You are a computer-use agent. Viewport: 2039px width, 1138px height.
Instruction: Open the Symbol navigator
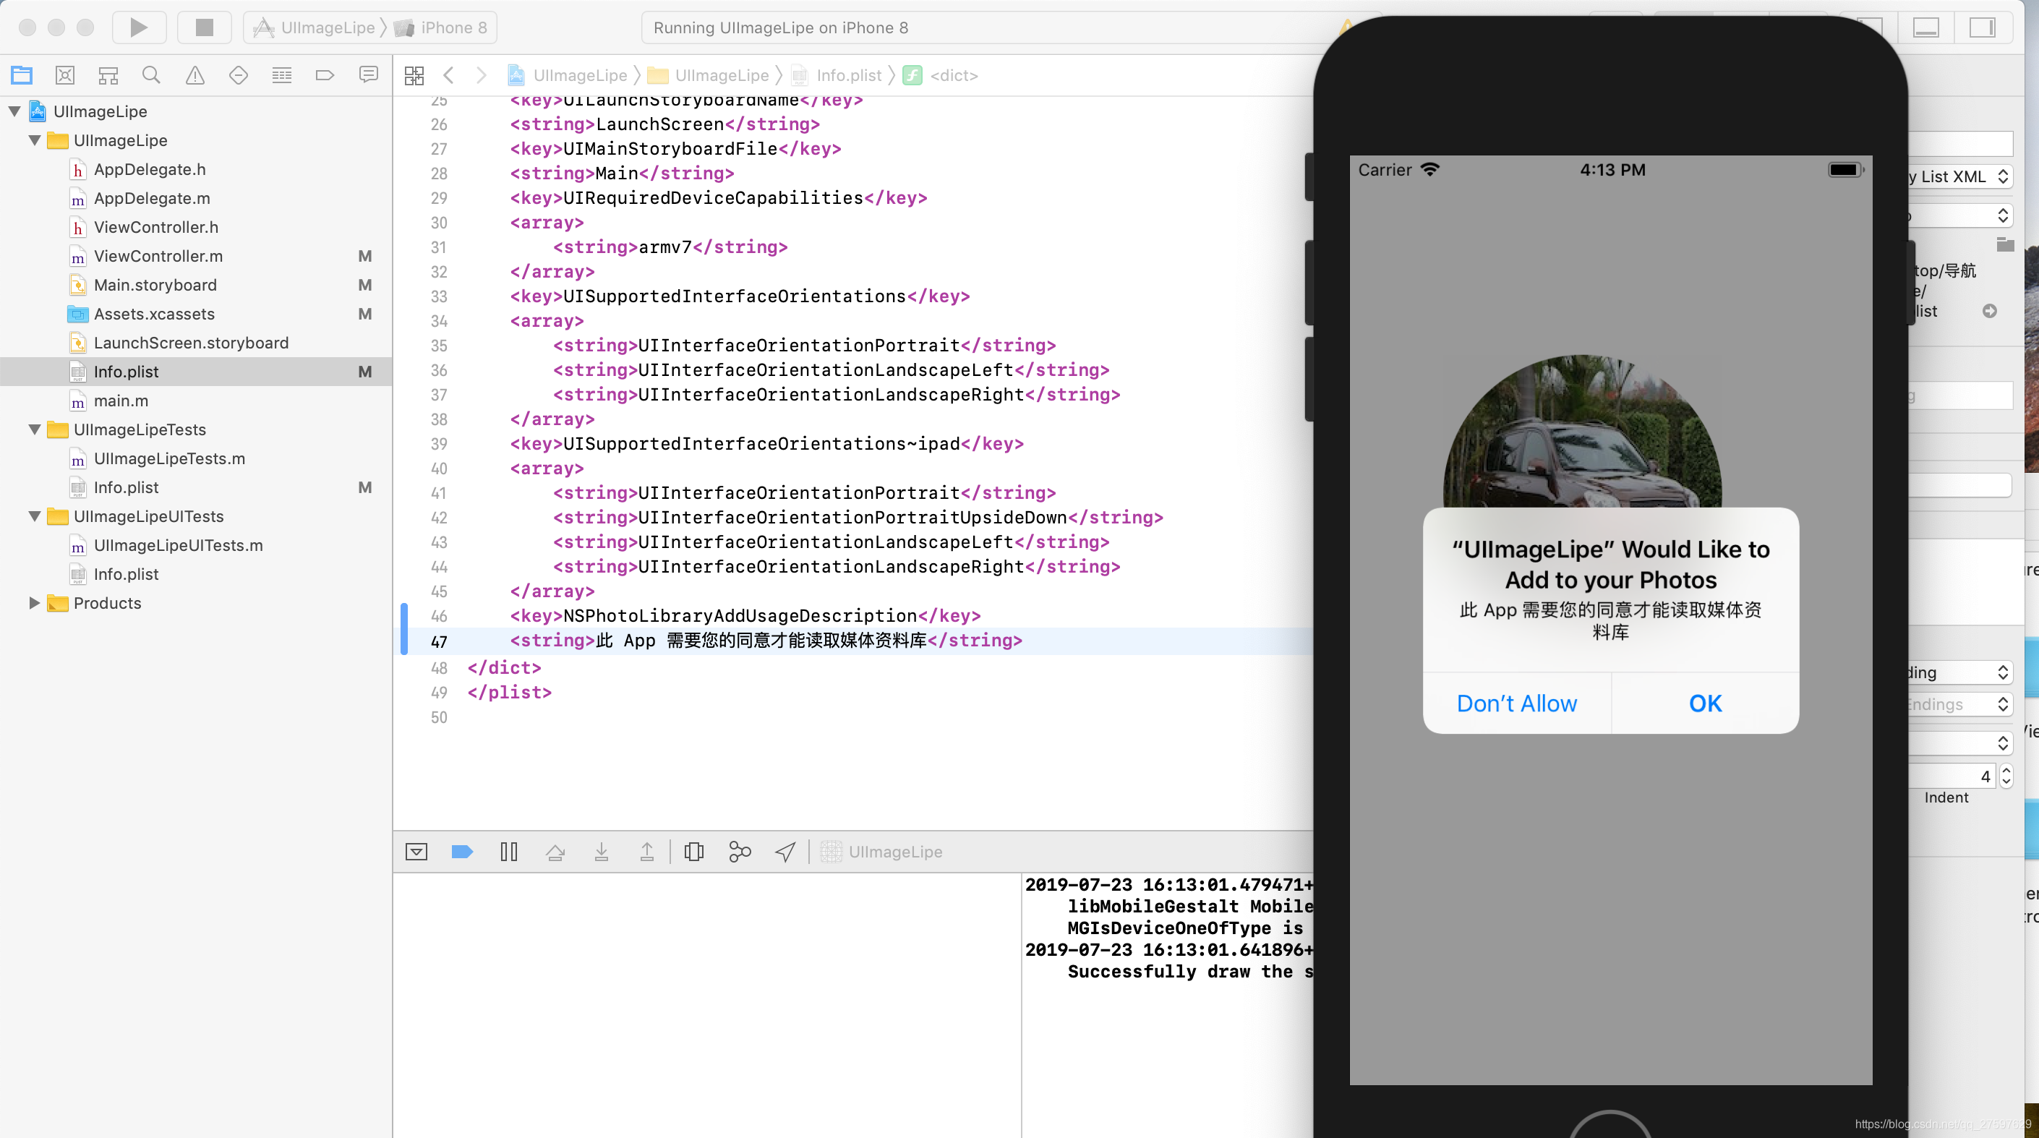[x=108, y=75]
